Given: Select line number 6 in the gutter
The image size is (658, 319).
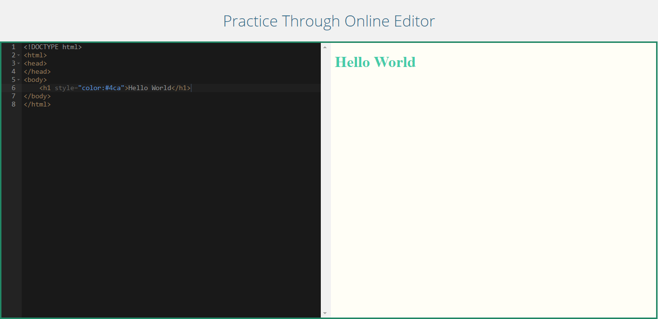Looking at the screenshot, I should coord(13,88).
